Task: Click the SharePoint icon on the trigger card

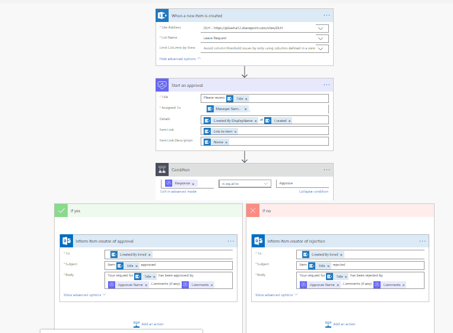Action: point(162,15)
